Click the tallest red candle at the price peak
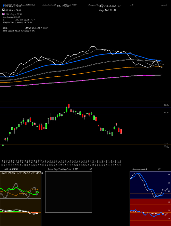Image resolution: width=171 pixels, height=226 pixels. click(x=69, y=106)
